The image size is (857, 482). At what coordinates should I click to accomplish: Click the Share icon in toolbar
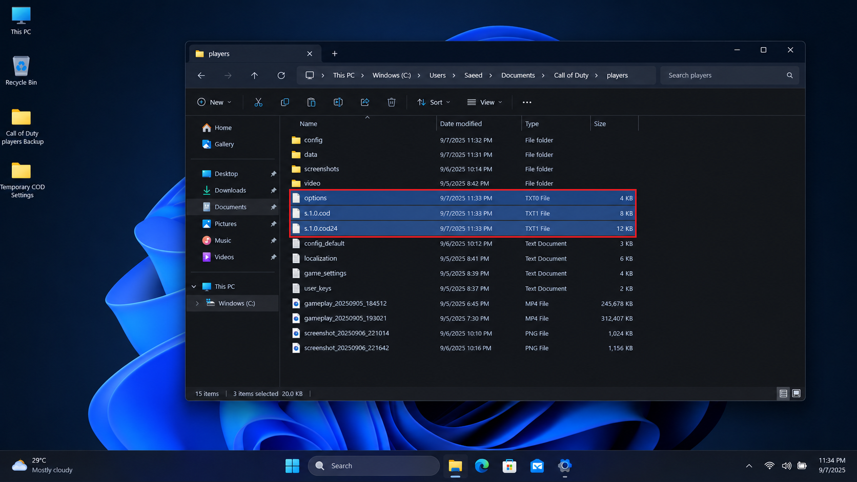click(x=365, y=102)
